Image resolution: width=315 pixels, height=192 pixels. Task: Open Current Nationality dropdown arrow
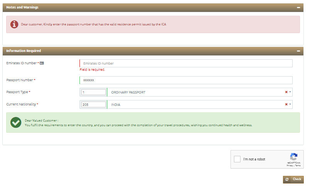tap(290, 104)
